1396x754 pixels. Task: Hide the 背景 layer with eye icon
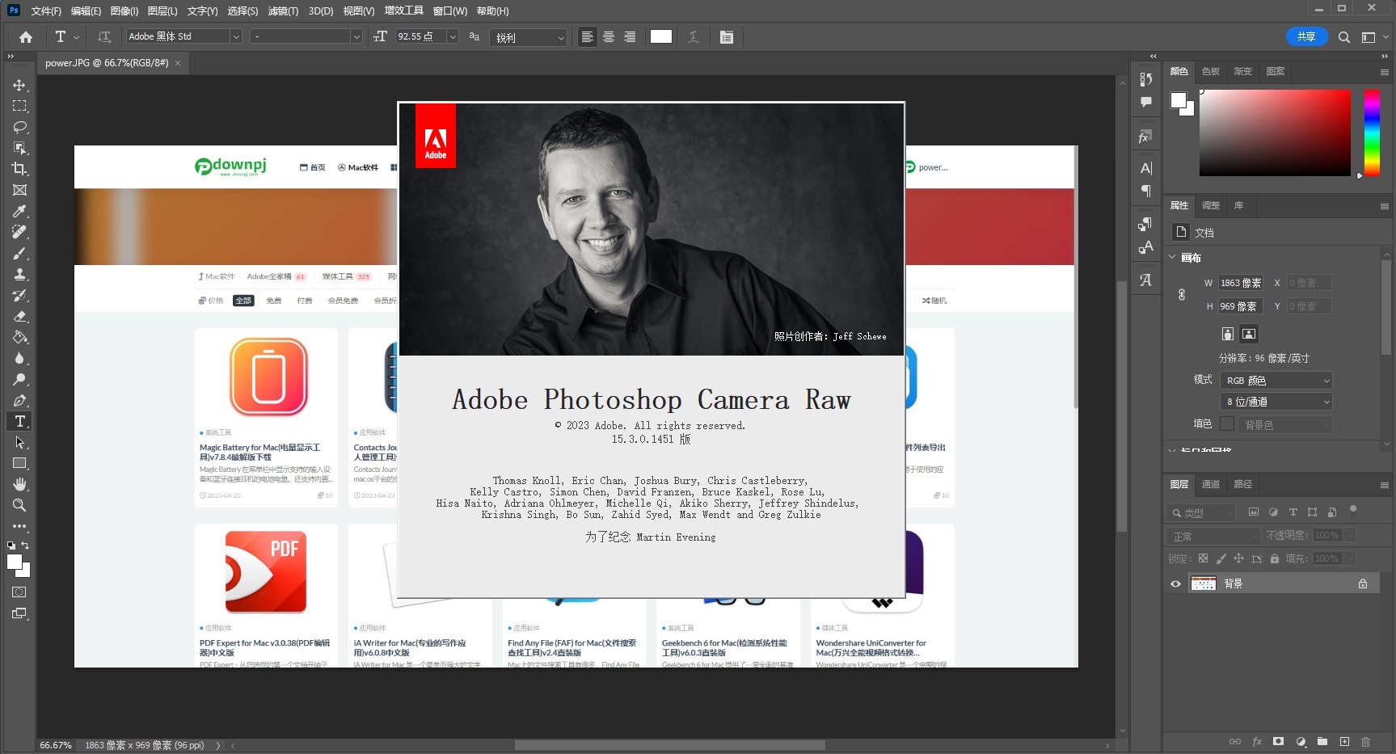1175,583
